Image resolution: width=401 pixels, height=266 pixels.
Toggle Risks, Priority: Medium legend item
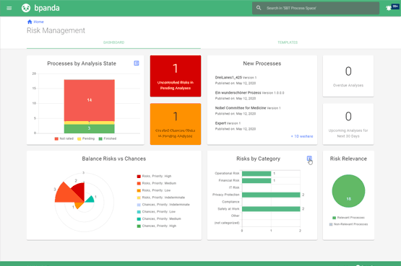[x=157, y=183]
